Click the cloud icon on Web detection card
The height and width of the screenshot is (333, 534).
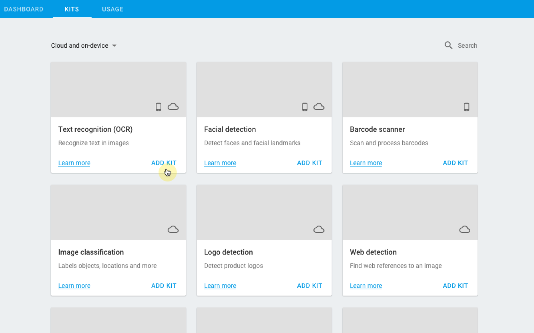pyautogui.click(x=465, y=229)
